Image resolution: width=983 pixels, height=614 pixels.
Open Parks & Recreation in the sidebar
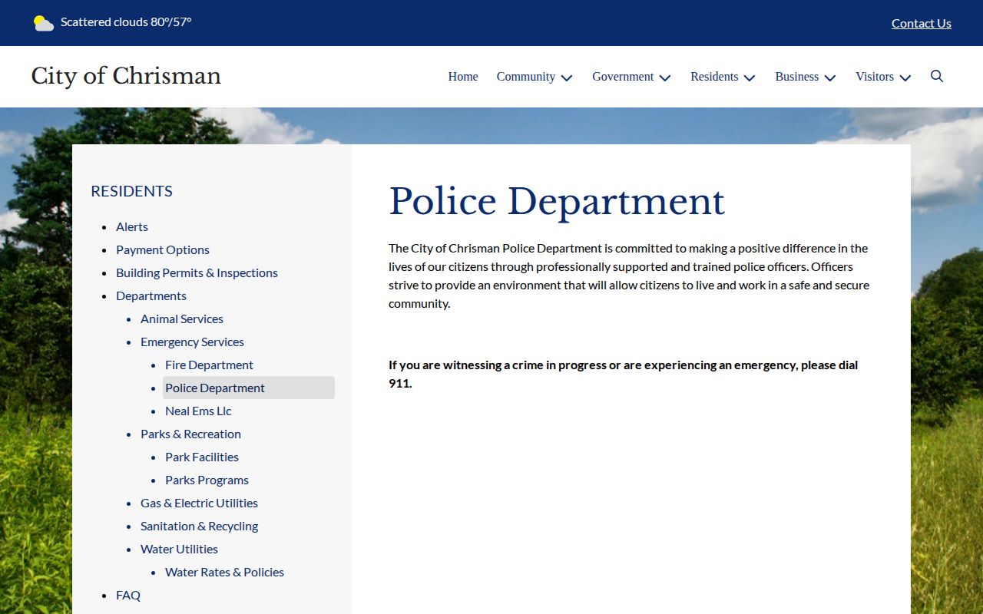190,434
